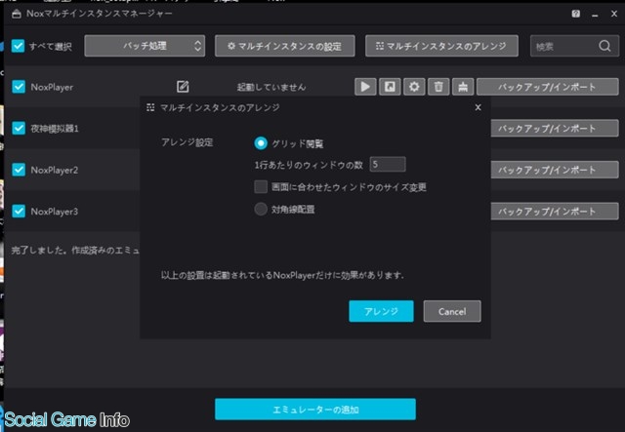
Task: Click the search magnifier icon
Action: tap(604, 46)
